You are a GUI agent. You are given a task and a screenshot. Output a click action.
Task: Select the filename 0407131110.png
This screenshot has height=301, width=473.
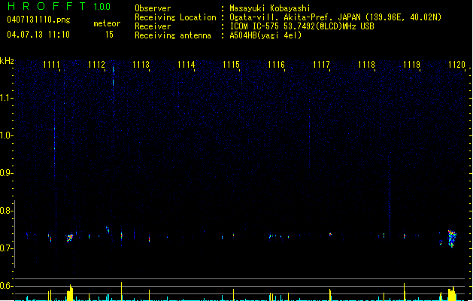pyautogui.click(x=38, y=20)
